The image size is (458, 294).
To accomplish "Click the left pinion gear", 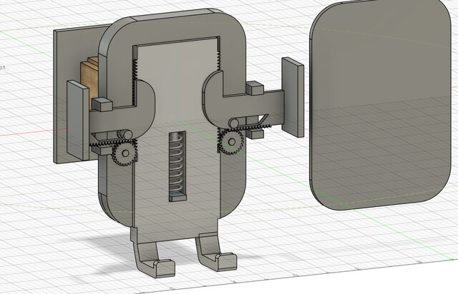I will [x=125, y=153].
